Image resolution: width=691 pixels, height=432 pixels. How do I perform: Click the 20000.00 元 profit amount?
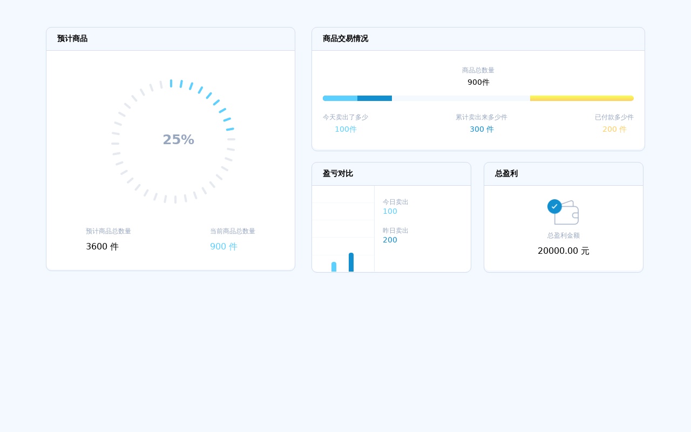(x=564, y=251)
